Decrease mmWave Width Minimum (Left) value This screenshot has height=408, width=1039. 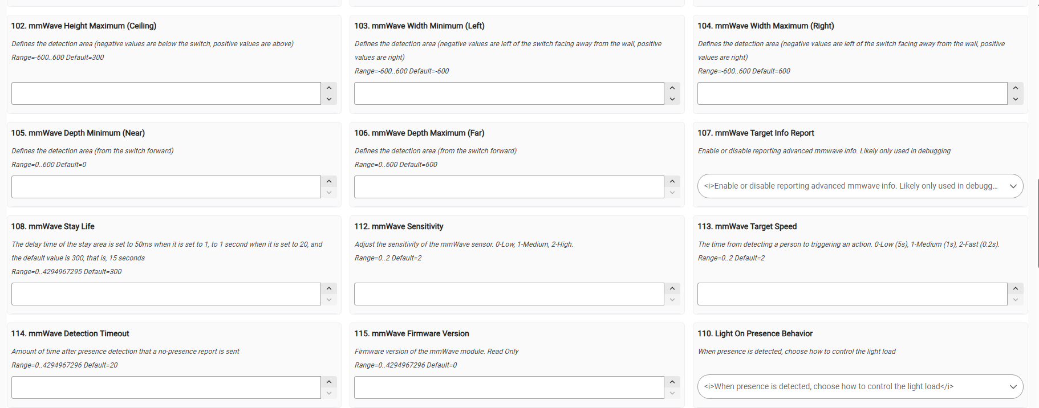coord(672,99)
